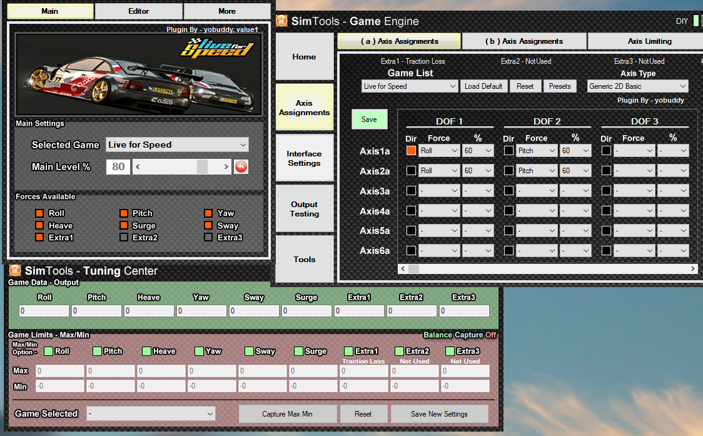Open the Axis3a DOF 1 Force dropdown
Image resolution: width=703 pixels, height=436 pixels.
click(x=439, y=191)
